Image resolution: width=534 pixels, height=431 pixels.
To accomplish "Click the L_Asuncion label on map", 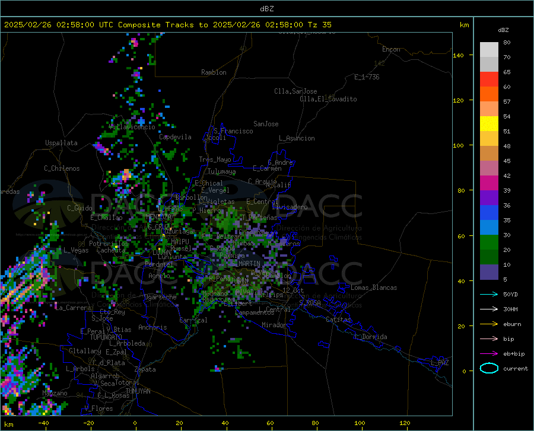I will (x=297, y=138).
